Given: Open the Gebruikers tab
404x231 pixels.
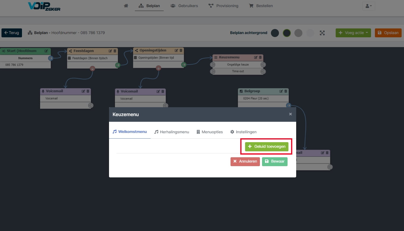Looking at the screenshot, I should [x=184, y=6].
